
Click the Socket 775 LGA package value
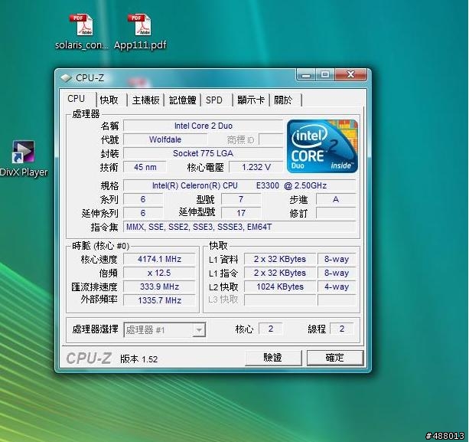(203, 153)
